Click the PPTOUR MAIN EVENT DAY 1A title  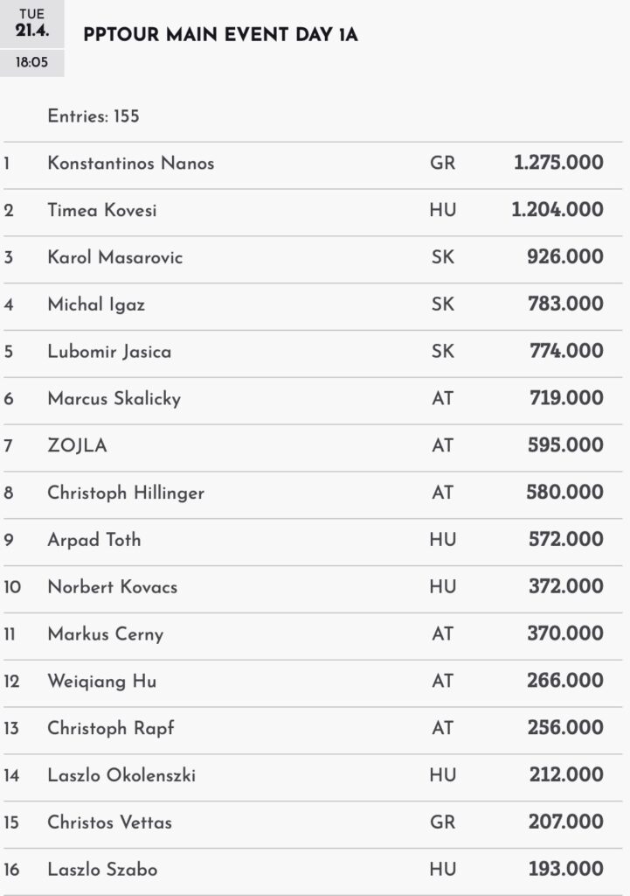tap(220, 35)
